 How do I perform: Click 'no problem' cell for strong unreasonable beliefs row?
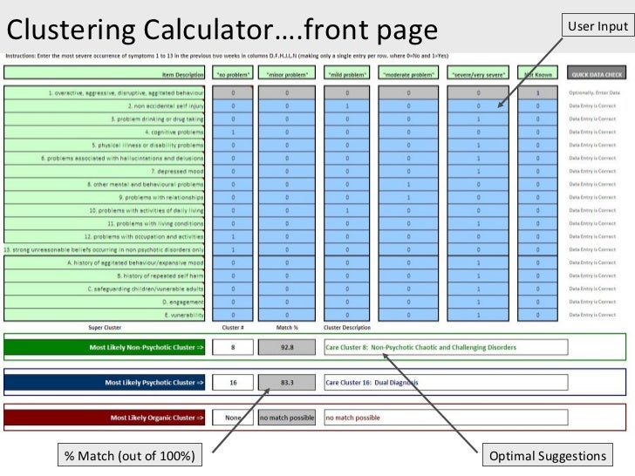click(x=233, y=249)
